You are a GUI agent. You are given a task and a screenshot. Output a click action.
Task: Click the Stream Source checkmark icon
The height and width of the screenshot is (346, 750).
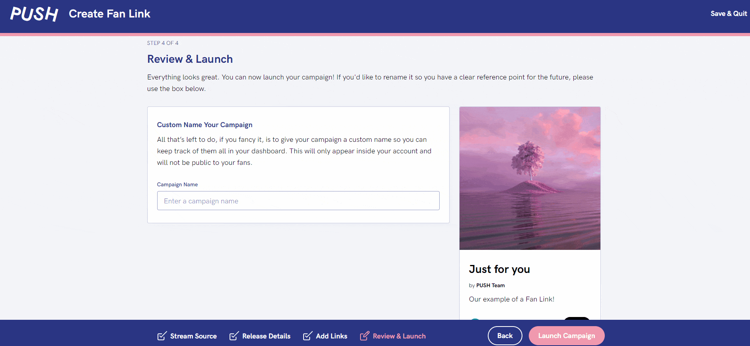pyautogui.click(x=162, y=336)
